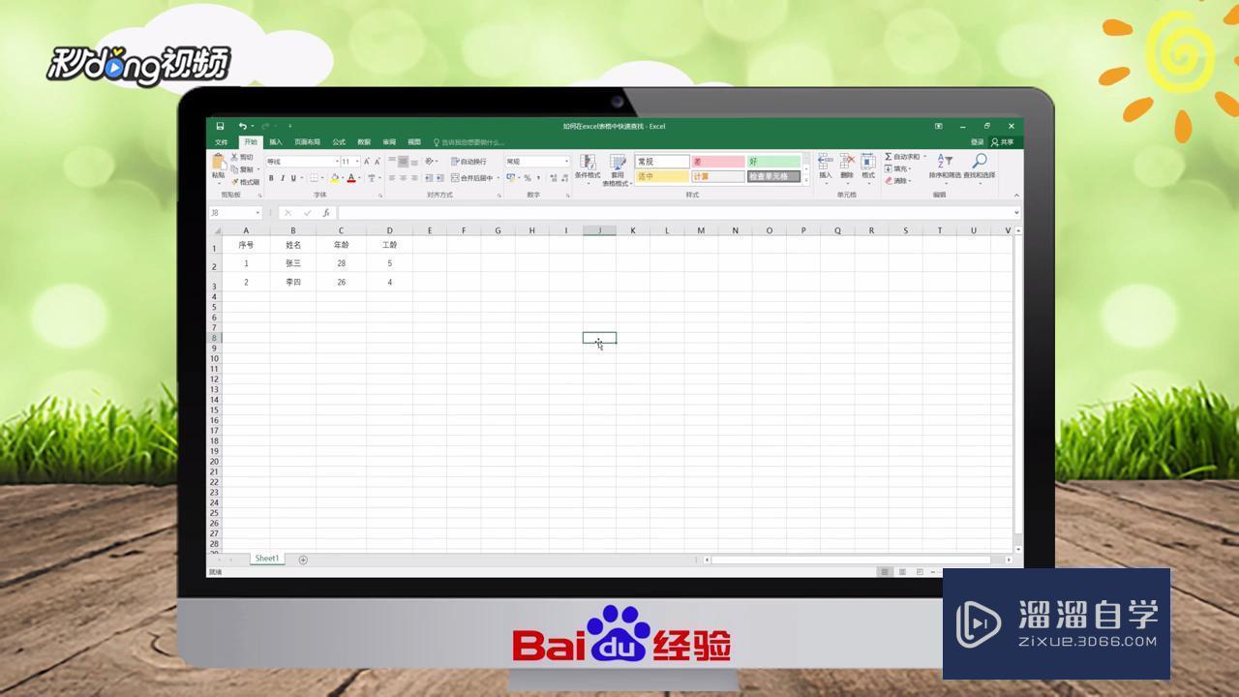This screenshot has width=1239, height=697.
Task: Open the font color dropdown arrow
Action: (359, 178)
